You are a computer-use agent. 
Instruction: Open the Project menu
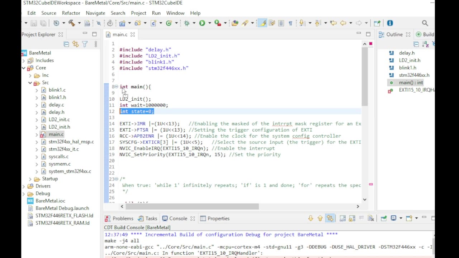point(138,13)
